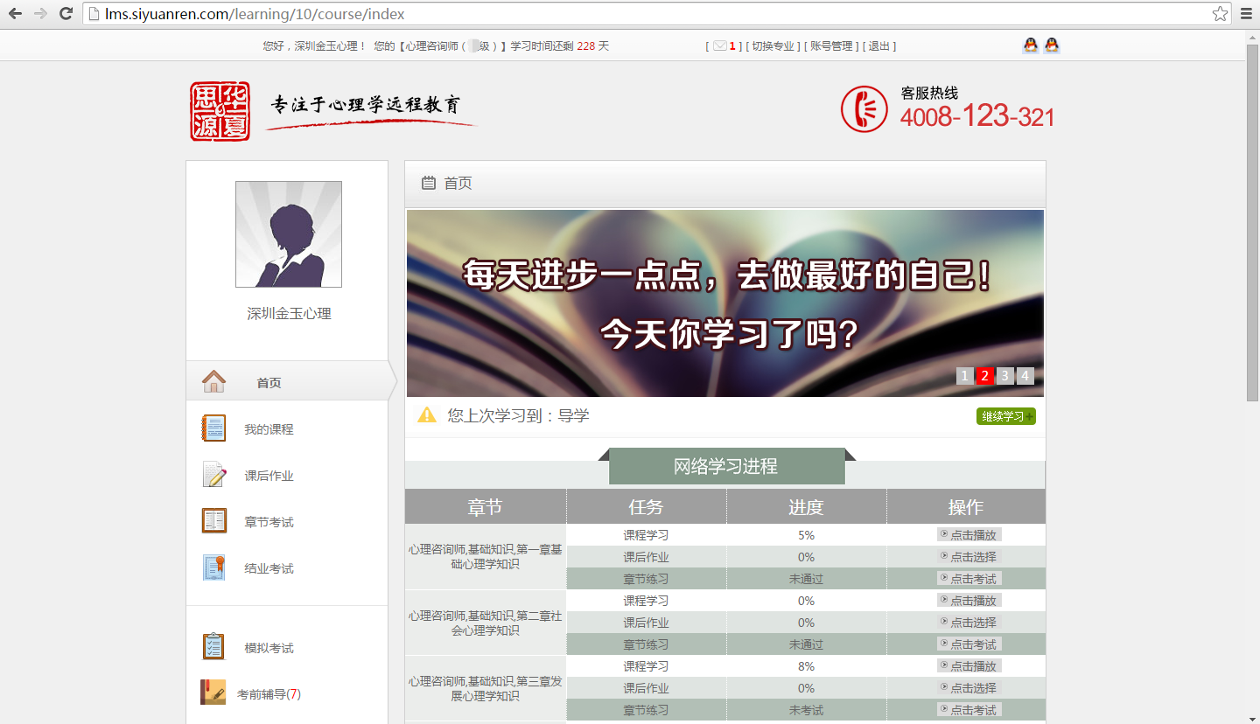Viewport: 1260px width, 724px height.
Task: Click 点击播放 for chapter one course
Action: coord(969,535)
